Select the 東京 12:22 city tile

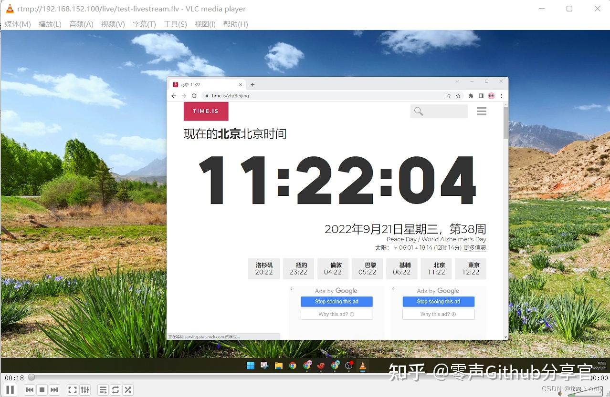(471, 269)
